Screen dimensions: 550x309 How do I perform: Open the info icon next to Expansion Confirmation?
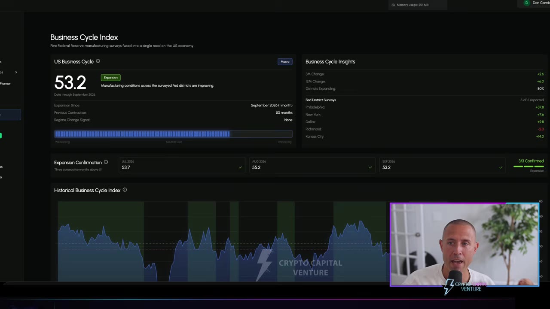point(106,162)
